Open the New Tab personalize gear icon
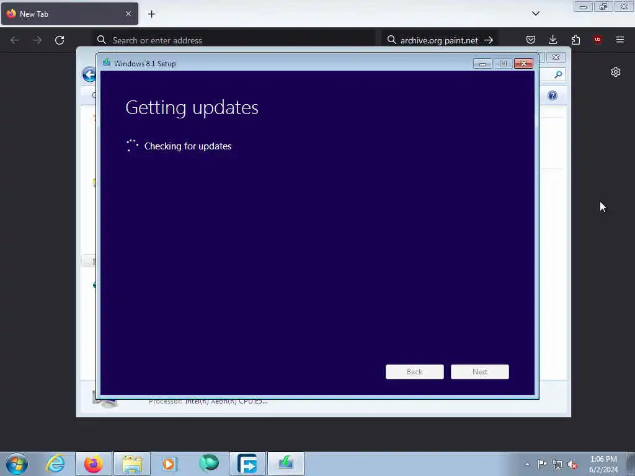This screenshot has width=635, height=476. [x=616, y=72]
